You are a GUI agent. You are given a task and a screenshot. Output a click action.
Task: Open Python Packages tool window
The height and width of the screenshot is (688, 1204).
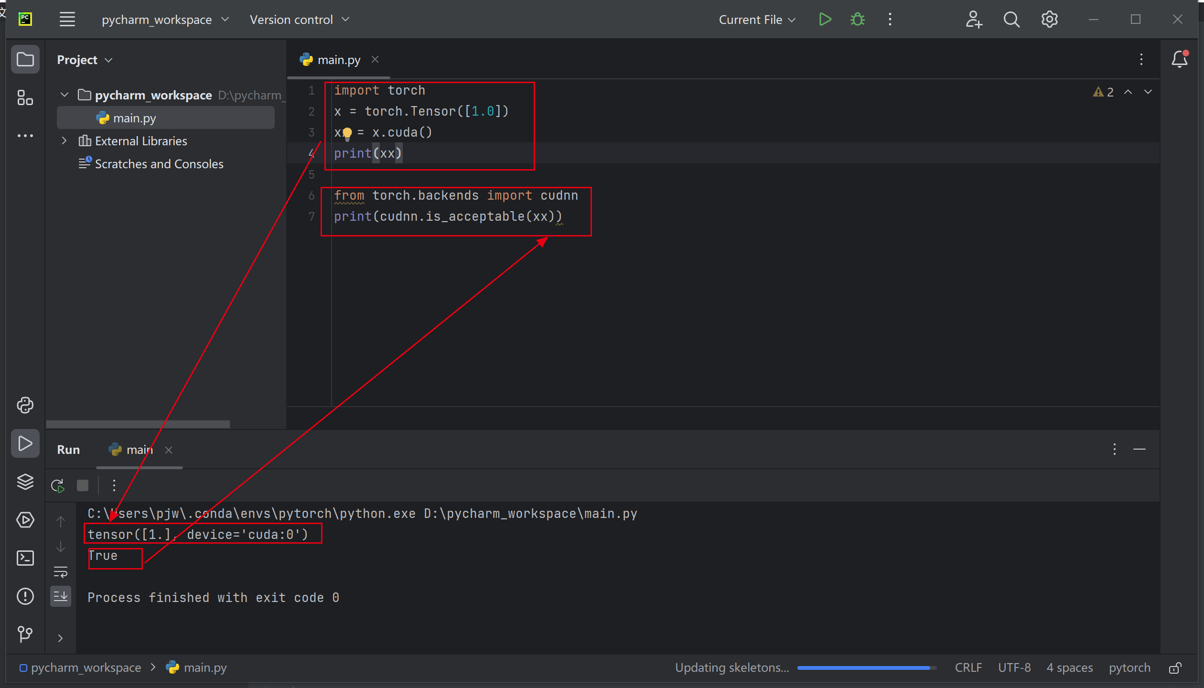tap(25, 482)
